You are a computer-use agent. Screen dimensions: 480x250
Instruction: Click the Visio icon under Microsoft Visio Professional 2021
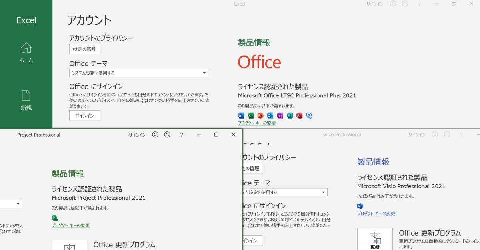tap(360, 206)
